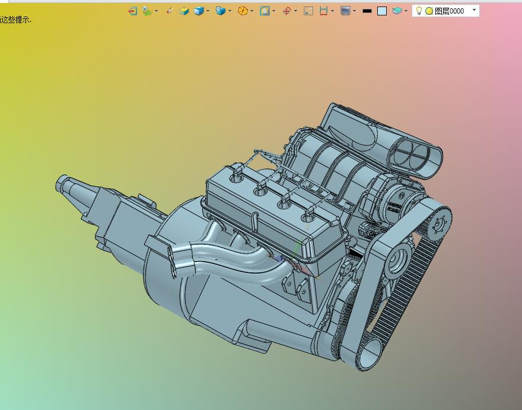Select the pencil/eraser tool icon
The image size is (522, 410).
click(x=170, y=11)
